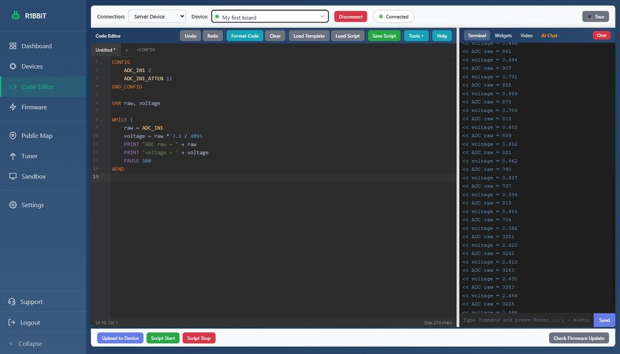Click the Logout arrow icon
The image size is (620, 354).
[12, 322]
